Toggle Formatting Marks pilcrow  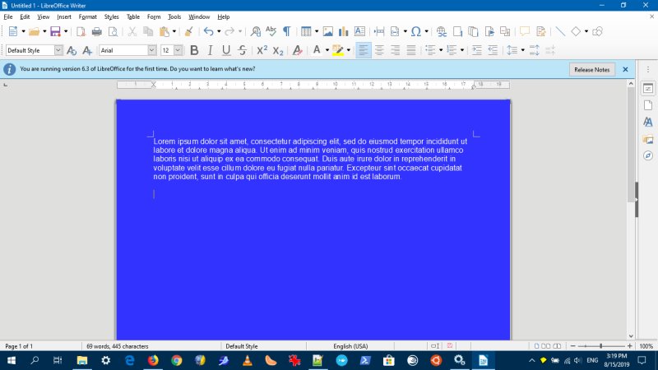click(286, 31)
